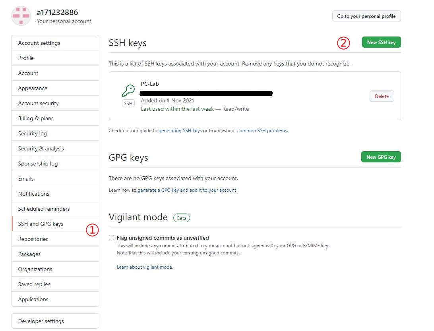This screenshot has width=434, height=331.
Task: Open Learn about vigilant mode link
Action: tap(145, 267)
